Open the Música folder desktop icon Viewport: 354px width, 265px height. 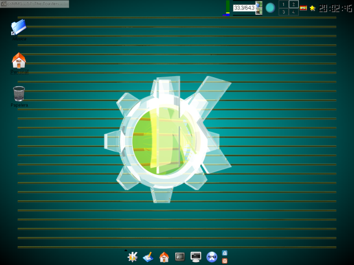pyautogui.click(x=19, y=28)
